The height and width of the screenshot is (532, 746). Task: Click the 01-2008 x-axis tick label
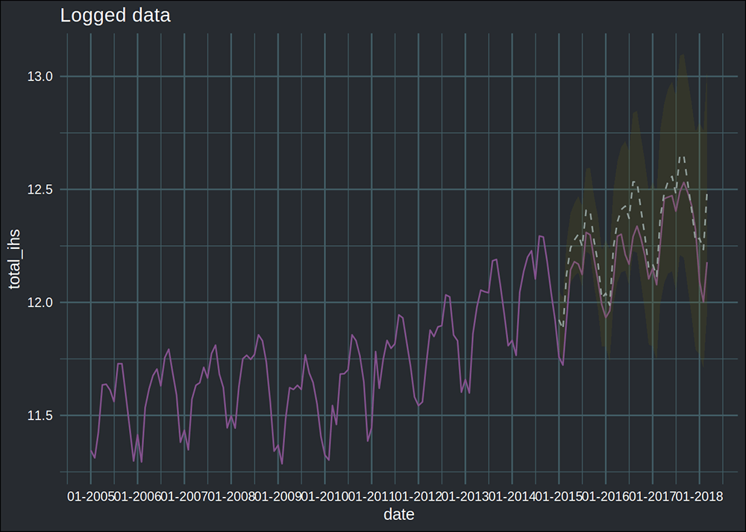pos(231,497)
